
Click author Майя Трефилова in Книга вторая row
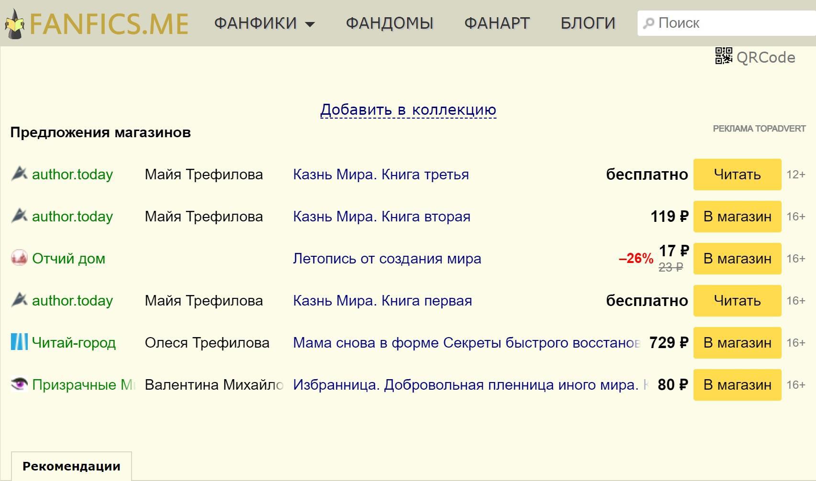coord(204,217)
